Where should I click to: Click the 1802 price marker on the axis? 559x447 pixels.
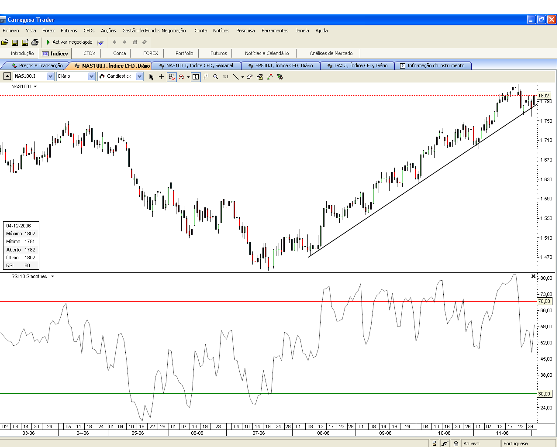click(543, 95)
